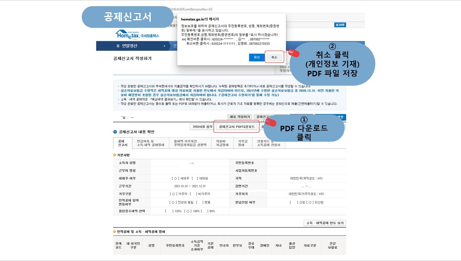Open the hamburger menu beside 연말정산
Image resolution: width=461 pixels, height=261 pixels.
click(118, 46)
